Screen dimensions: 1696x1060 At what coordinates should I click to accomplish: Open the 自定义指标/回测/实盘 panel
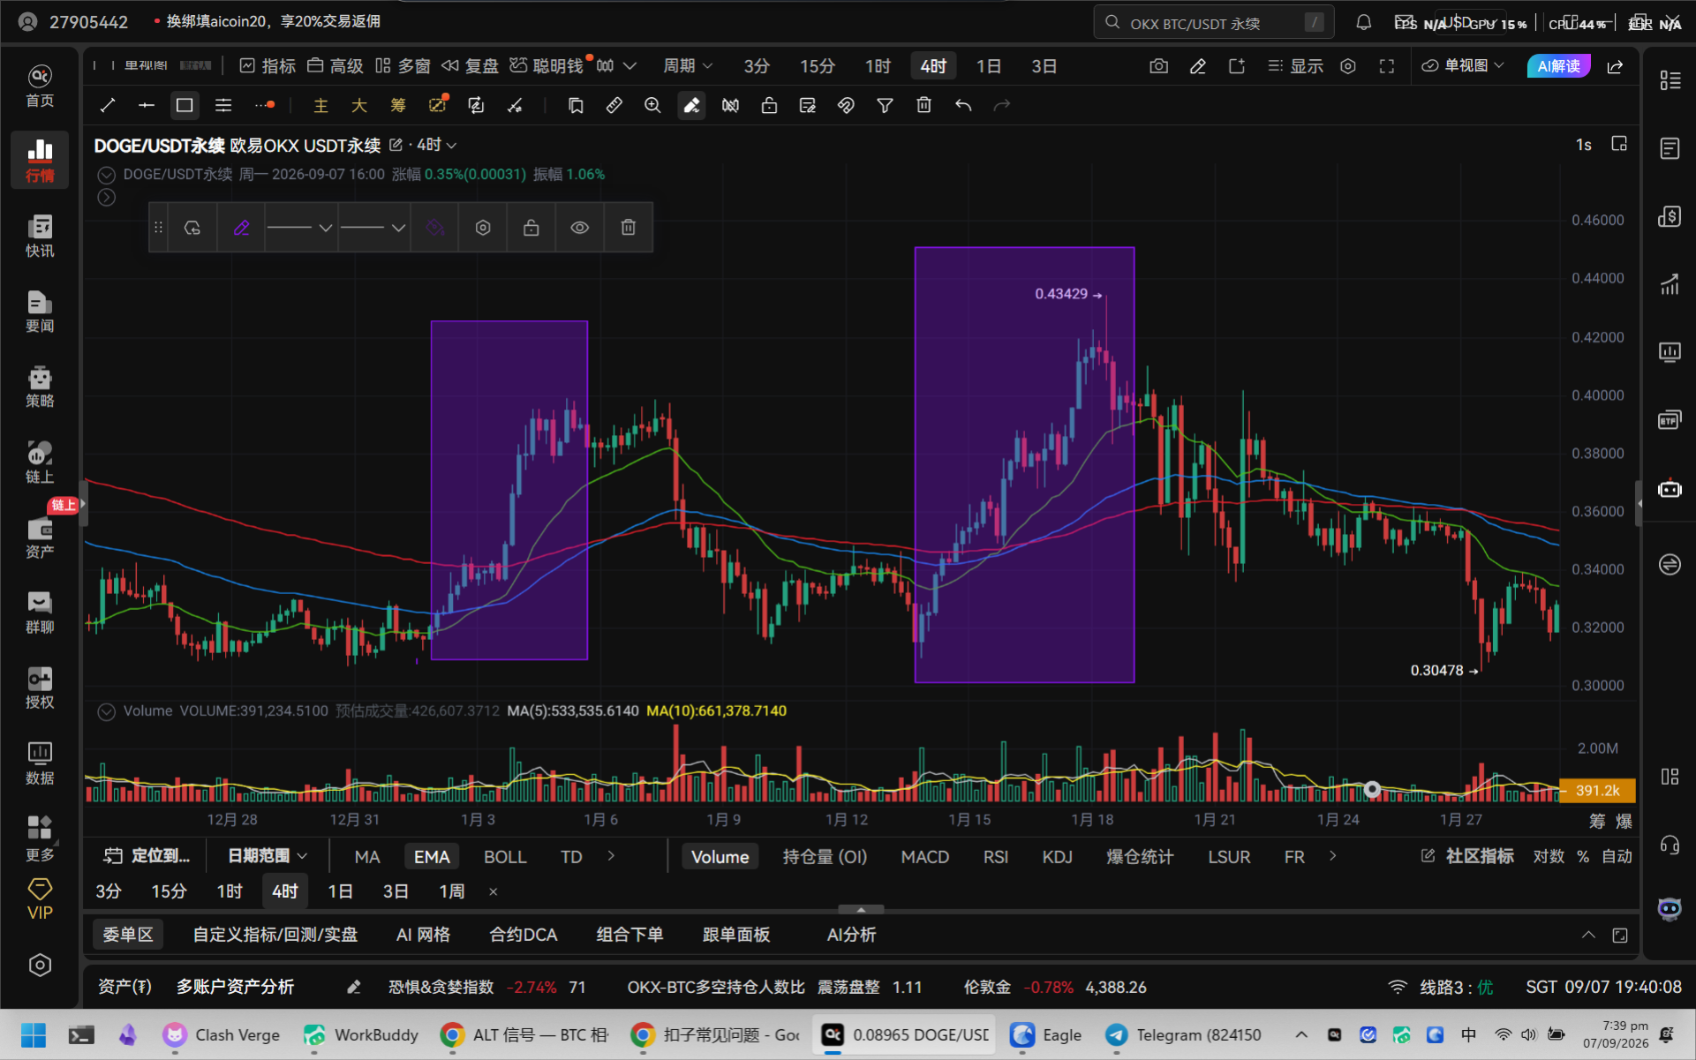tap(275, 935)
